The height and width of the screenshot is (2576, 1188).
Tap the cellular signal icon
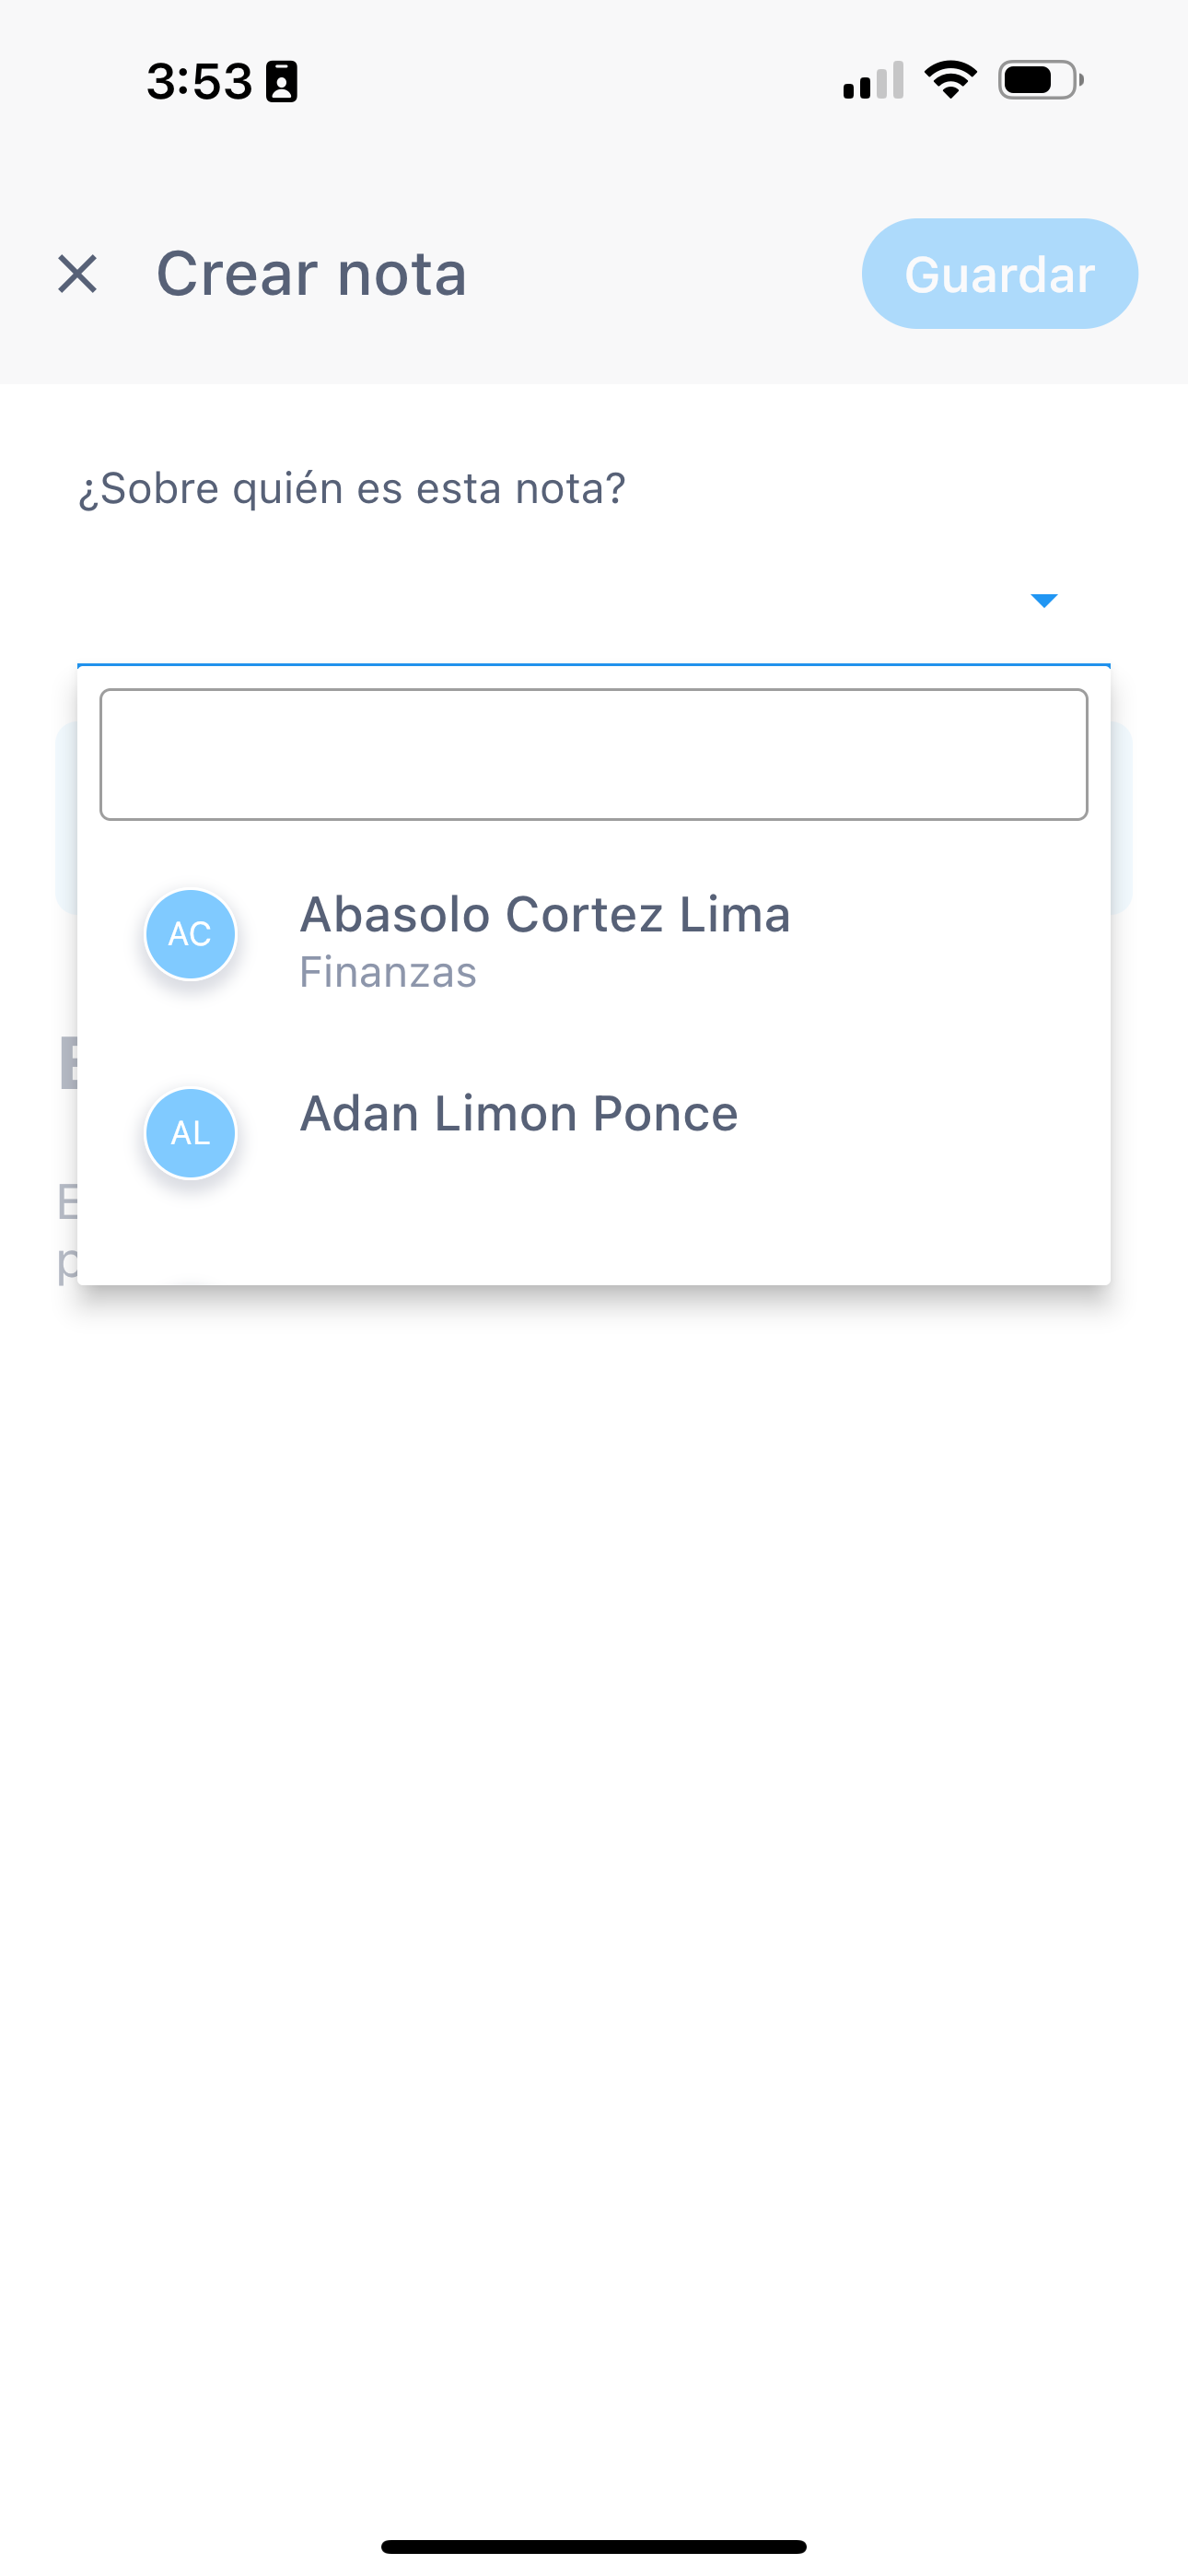(x=873, y=80)
